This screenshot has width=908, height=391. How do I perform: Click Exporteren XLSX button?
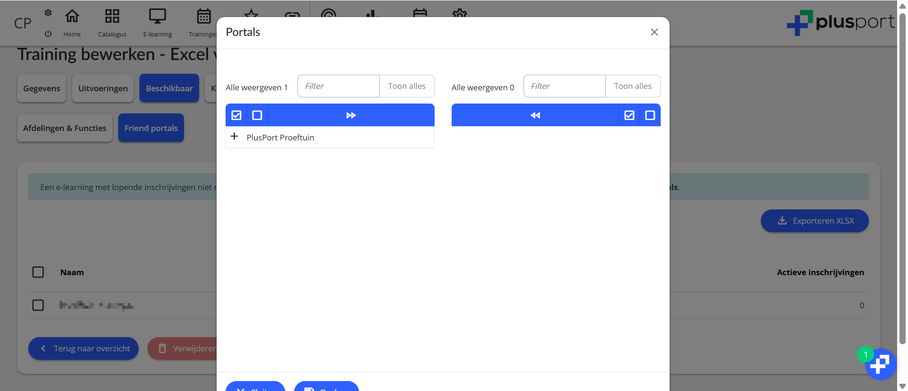(814, 221)
